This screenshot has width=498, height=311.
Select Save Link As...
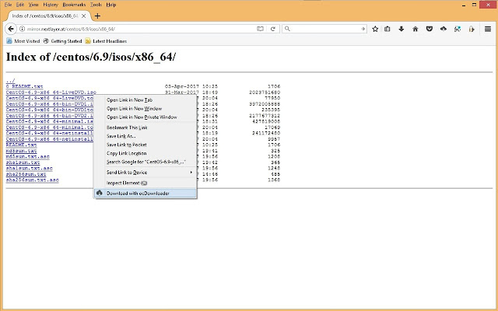click(146, 136)
